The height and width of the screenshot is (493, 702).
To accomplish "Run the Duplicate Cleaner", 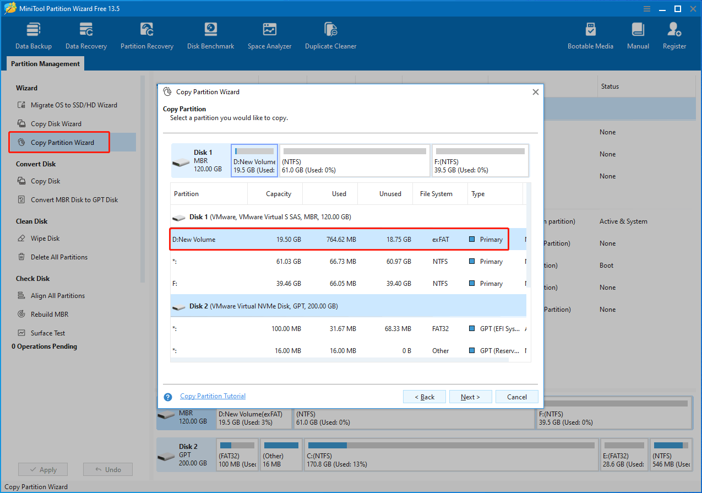I will coord(330,35).
